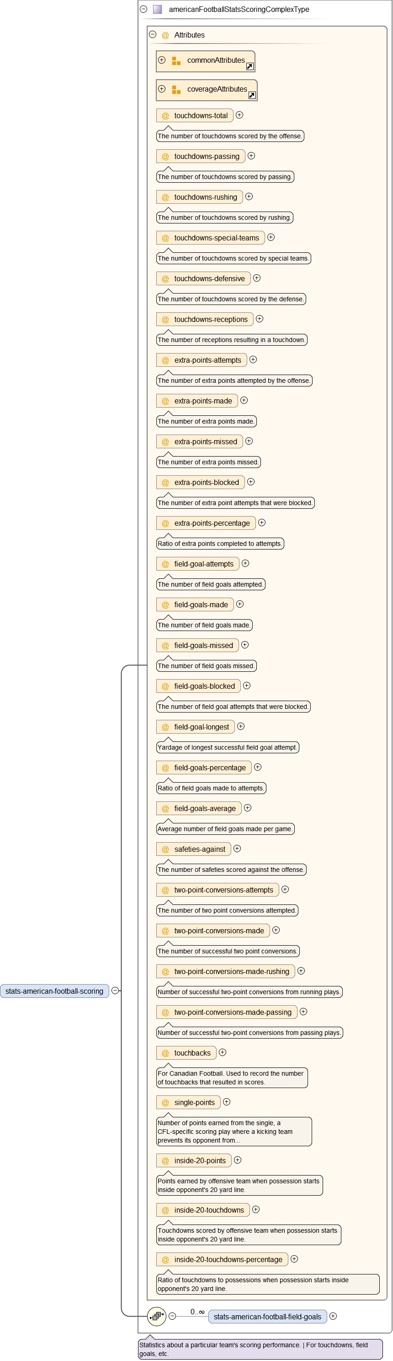393x1361 pixels.
Task: Click the commonAttributes reference arrow icon
Action: 250,66
